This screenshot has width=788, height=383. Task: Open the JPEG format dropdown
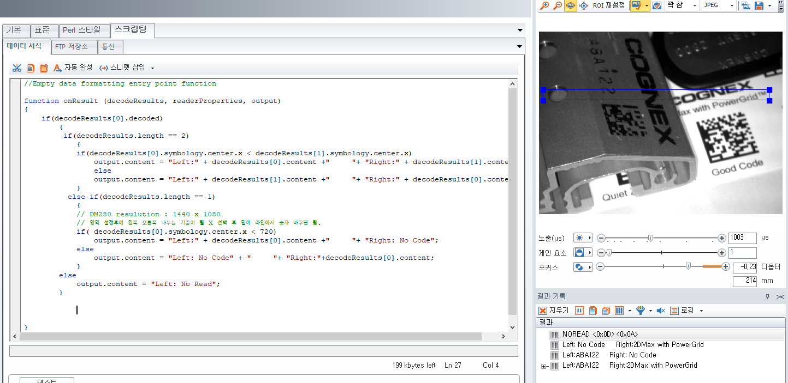click(x=719, y=5)
